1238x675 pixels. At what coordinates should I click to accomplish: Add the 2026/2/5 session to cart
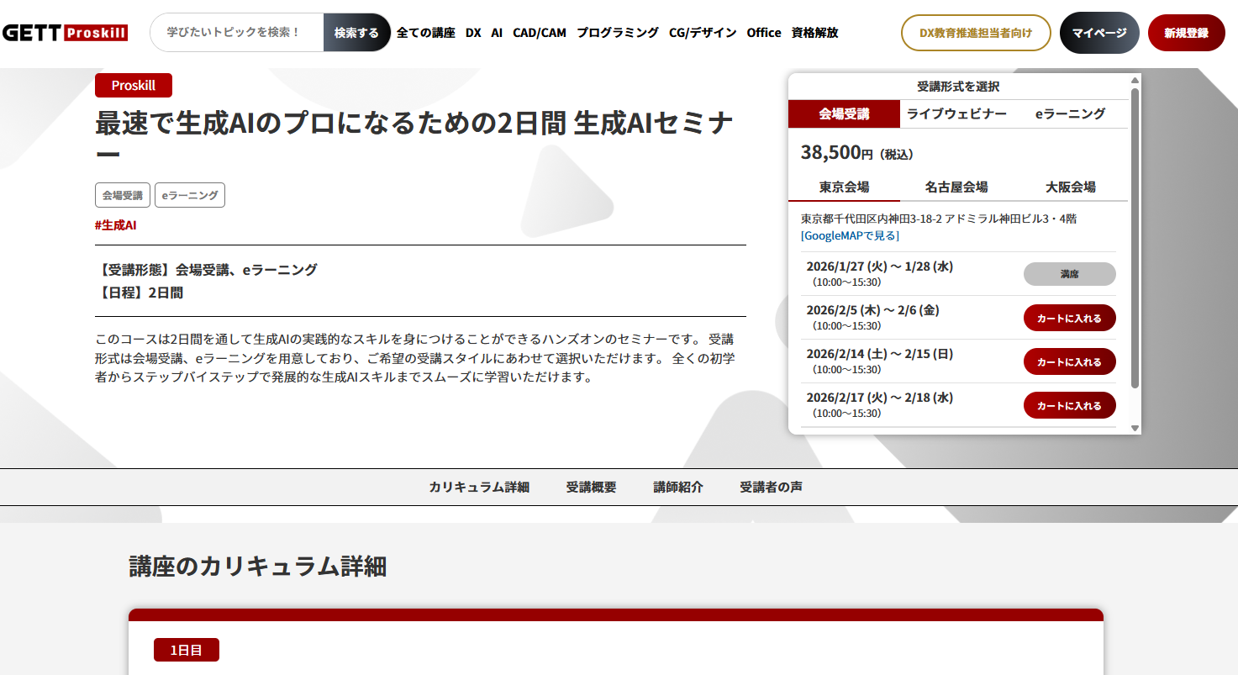point(1069,318)
